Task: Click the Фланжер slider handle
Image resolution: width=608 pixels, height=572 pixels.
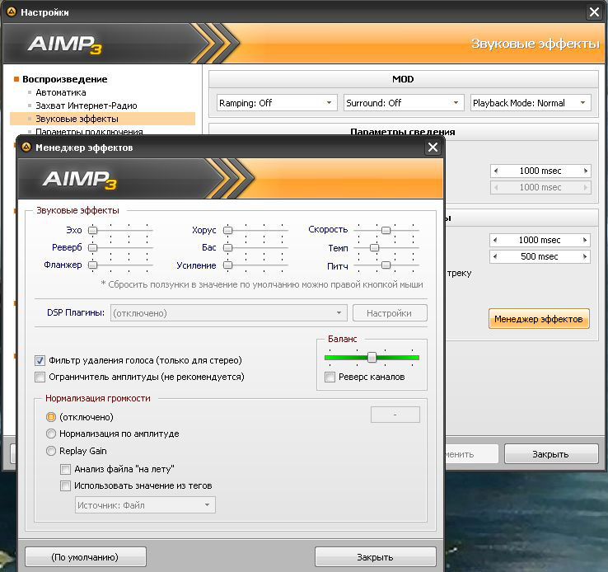Action: [92, 265]
